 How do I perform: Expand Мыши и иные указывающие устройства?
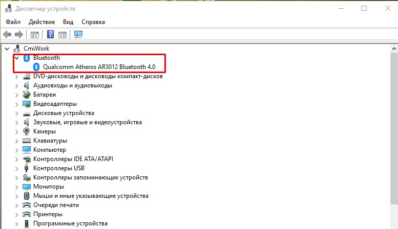point(17,196)
